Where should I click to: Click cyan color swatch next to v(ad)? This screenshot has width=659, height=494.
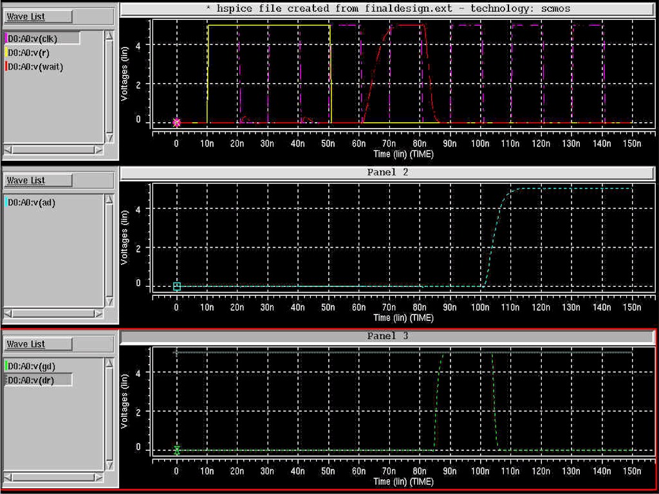pyautogui.click(x=6, y=203)
